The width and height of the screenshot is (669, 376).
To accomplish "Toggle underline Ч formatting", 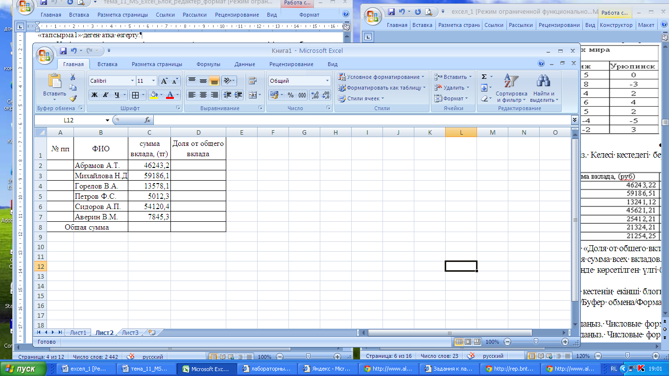I will click(117, 95).
